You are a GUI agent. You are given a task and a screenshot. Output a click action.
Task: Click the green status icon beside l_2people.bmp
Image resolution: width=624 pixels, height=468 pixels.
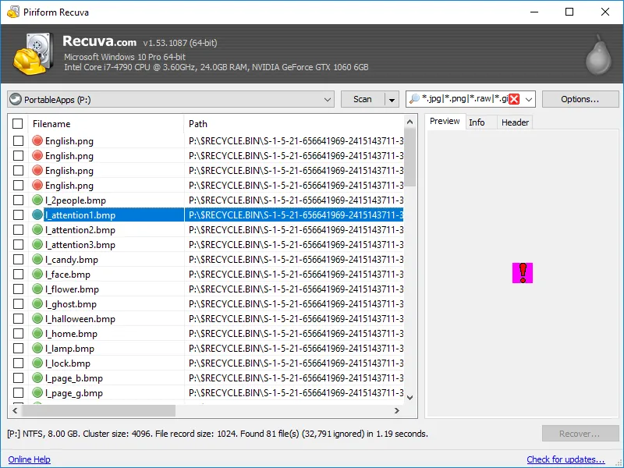(x=37, y=200)
